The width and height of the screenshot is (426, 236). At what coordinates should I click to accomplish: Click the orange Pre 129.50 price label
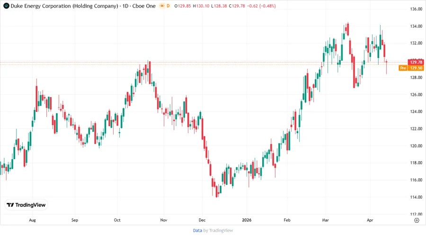pos(411,68)
